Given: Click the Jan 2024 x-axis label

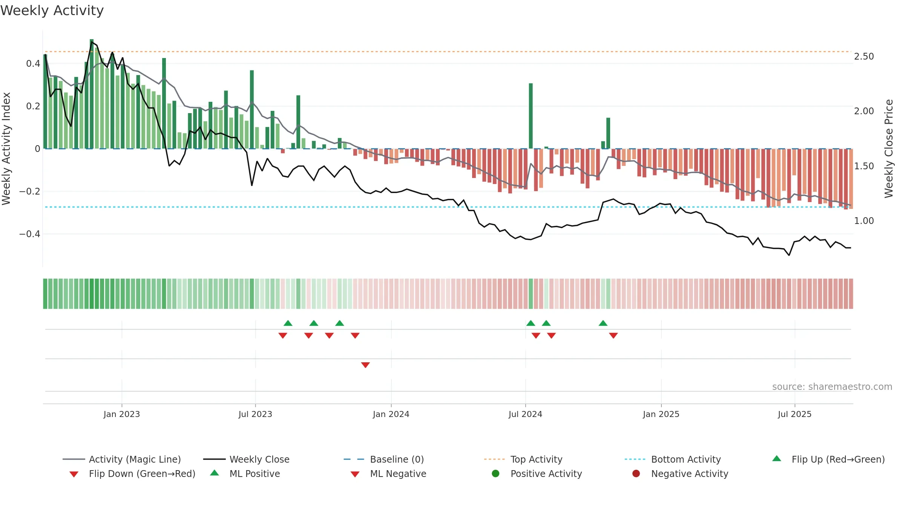Looking at the screenshot, I should [x=391, y=414].
